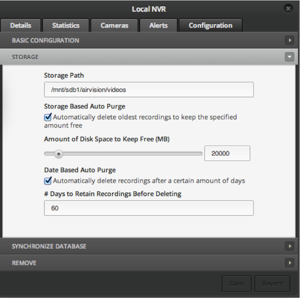Viewport: 300px width, 298px height.
Task: Click the disk space slider handle
Action: (x=58, y=153)
